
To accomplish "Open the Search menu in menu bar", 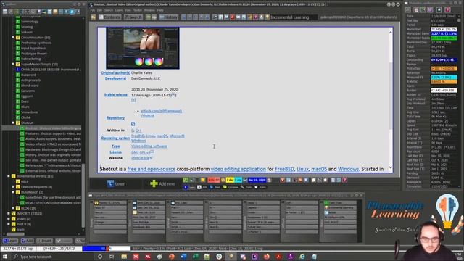I will point(109,10).
